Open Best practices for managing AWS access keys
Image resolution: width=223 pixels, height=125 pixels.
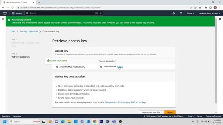125,102
